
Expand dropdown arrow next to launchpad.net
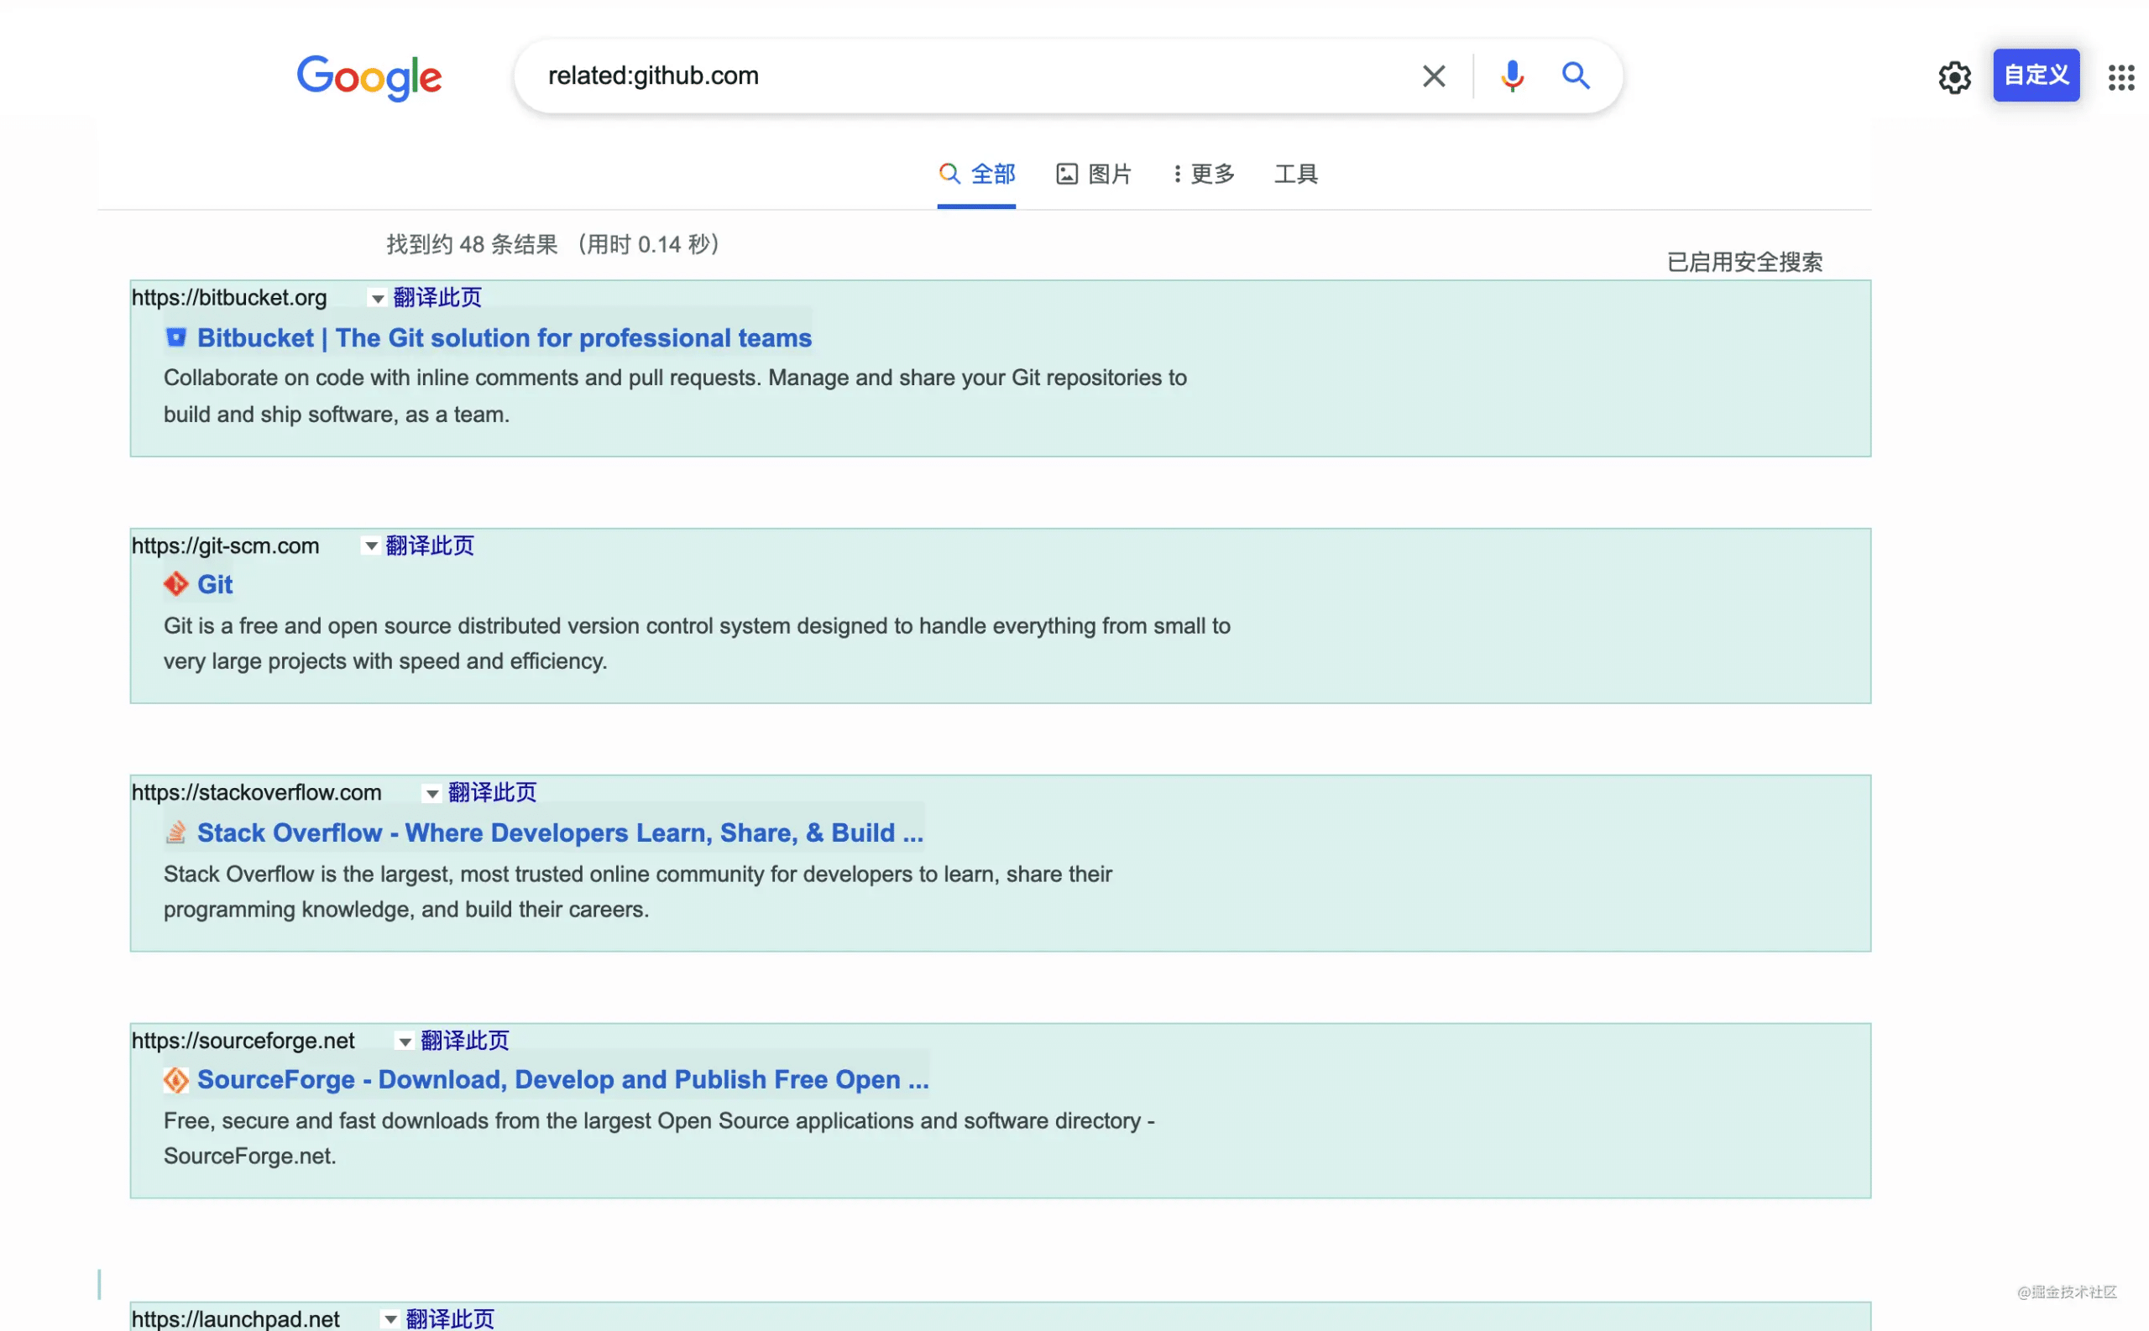[x=391, y=1319]
